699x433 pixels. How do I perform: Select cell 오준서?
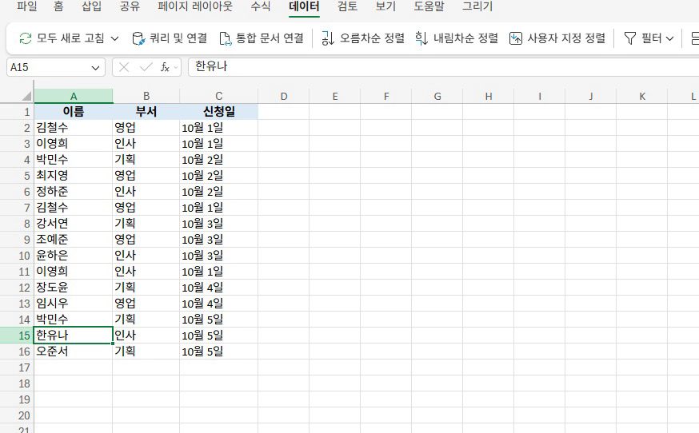(x=74, y=352)
